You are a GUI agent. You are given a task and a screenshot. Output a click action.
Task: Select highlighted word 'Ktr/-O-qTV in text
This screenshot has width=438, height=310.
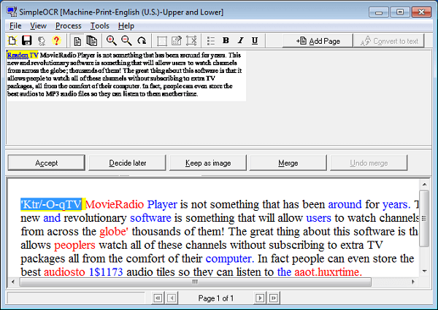click(x=51, y=204)
